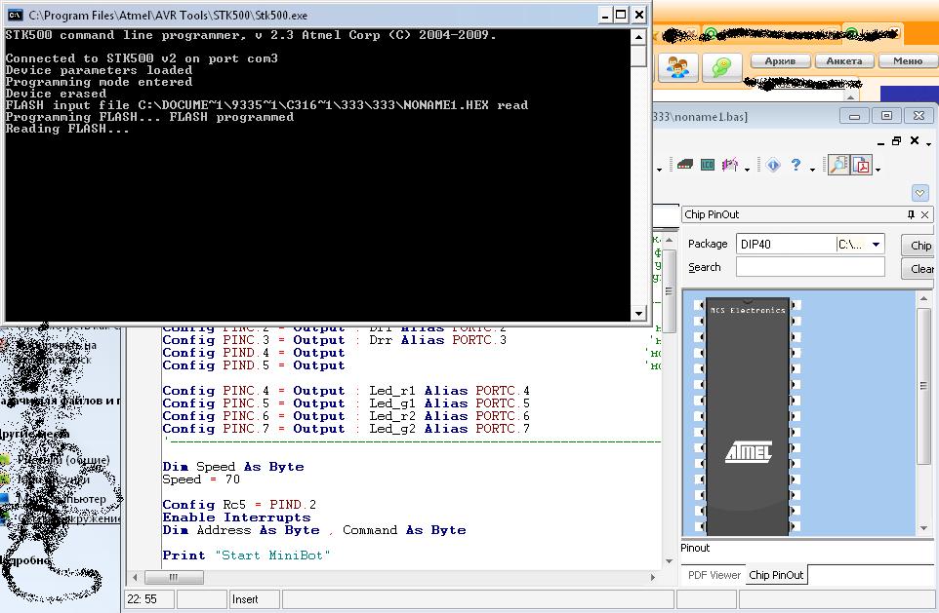
Task: Toggle the PDF viewer toolbar icon
Action: (x=862, y=165)
